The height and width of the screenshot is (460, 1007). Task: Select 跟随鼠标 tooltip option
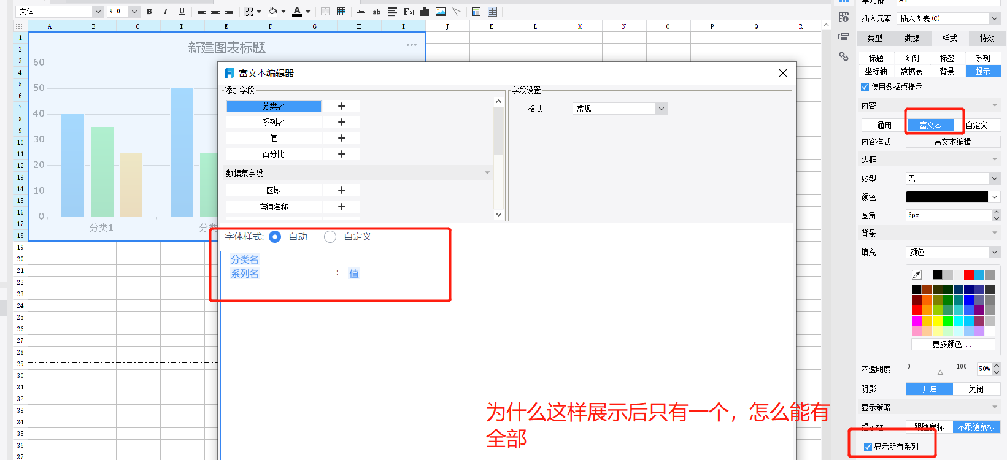[929, 427]
